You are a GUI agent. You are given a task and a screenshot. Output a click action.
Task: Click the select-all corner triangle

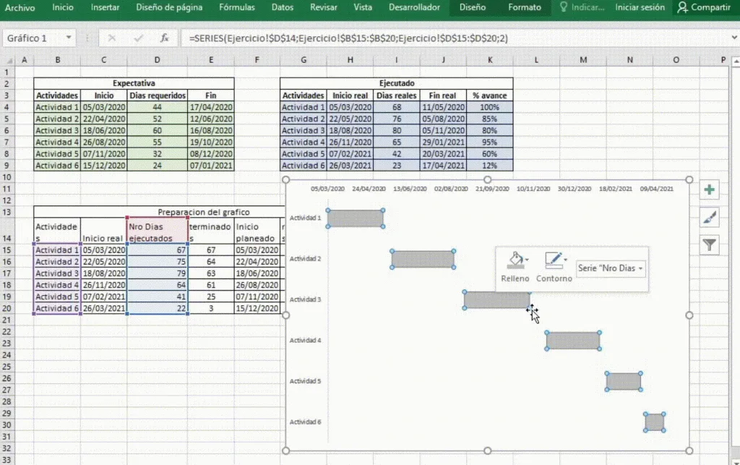pyautogui.click(x=9, y=61)
